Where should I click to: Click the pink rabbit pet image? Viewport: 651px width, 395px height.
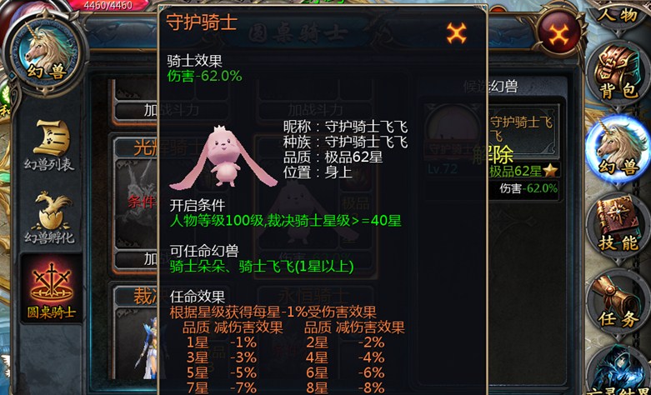click(x=223, y=157)
